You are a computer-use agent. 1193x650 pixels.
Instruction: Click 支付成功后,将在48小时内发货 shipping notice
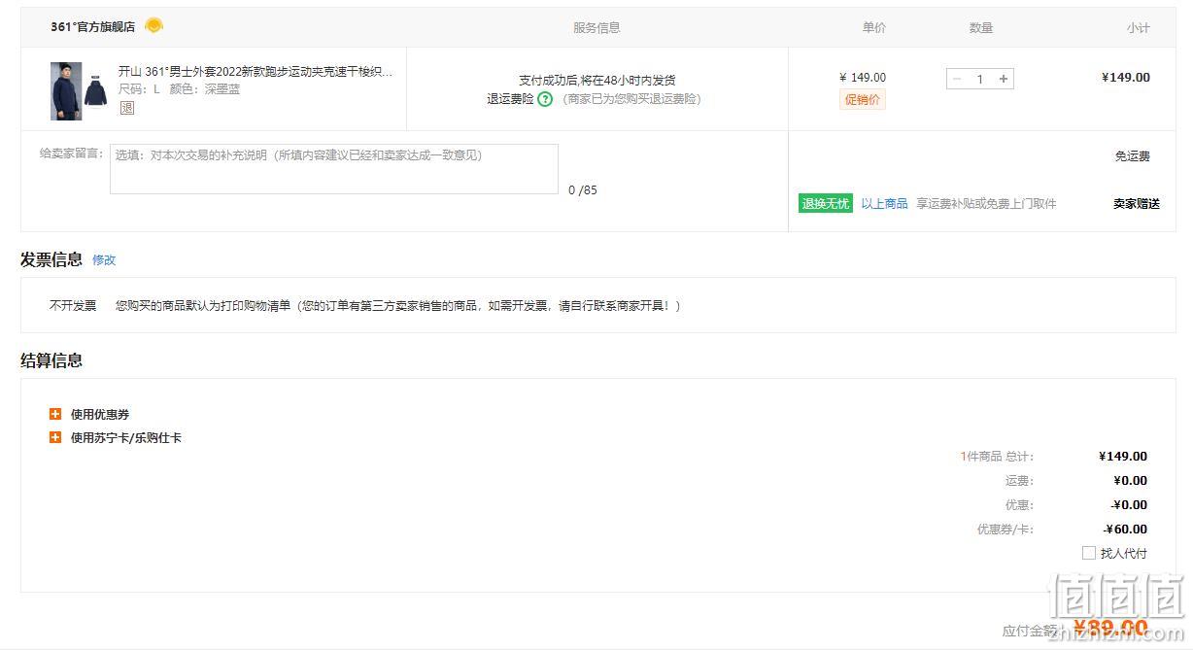tap(596, 80)
